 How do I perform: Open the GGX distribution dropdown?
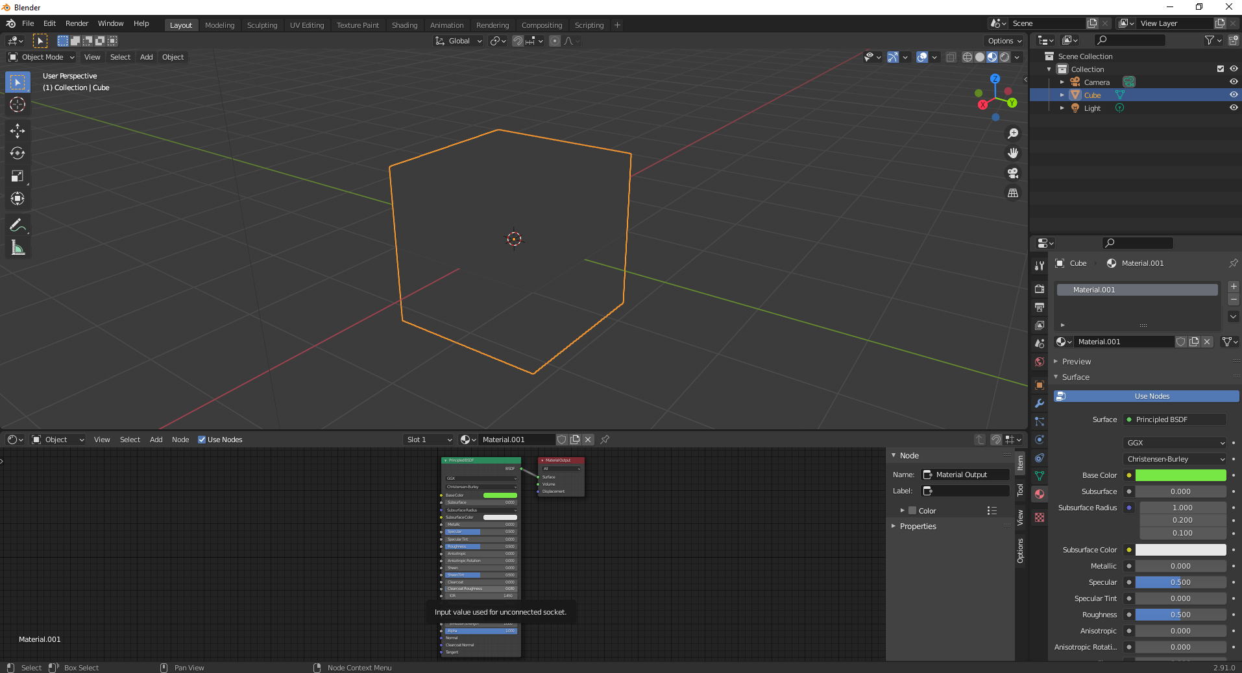(1175, 443)
